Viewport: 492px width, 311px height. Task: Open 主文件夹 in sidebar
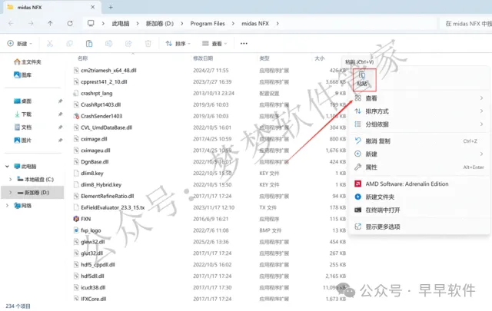tap(28, 61)
